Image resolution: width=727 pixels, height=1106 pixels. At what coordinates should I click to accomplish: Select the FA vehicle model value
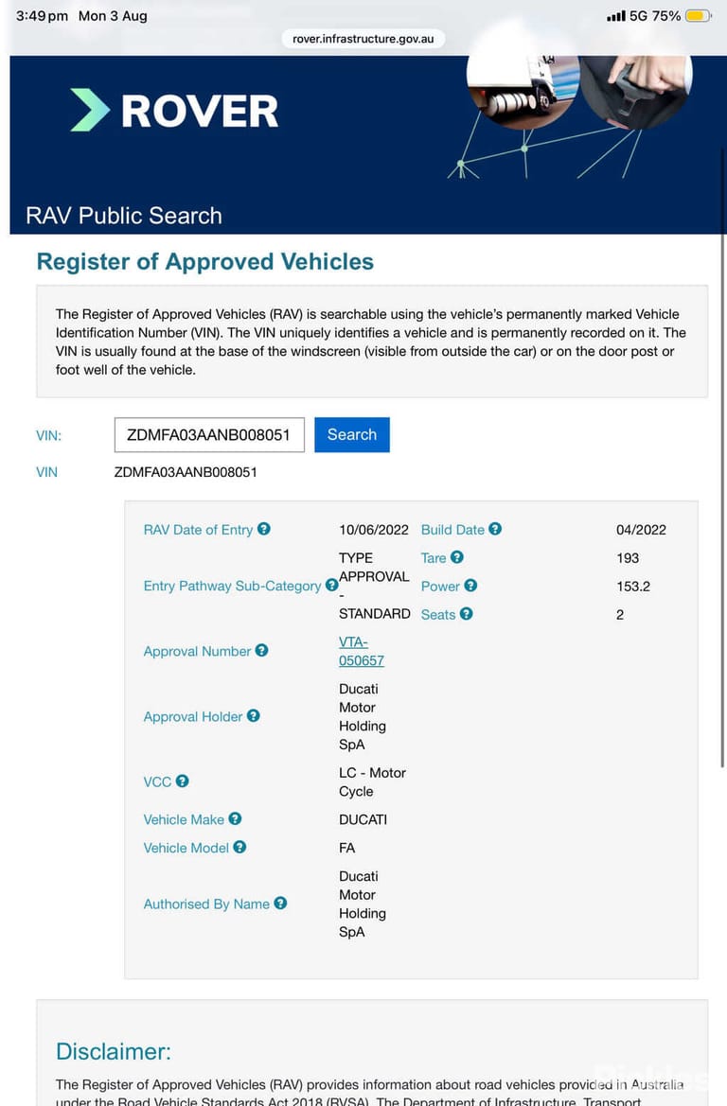(347, 848)
